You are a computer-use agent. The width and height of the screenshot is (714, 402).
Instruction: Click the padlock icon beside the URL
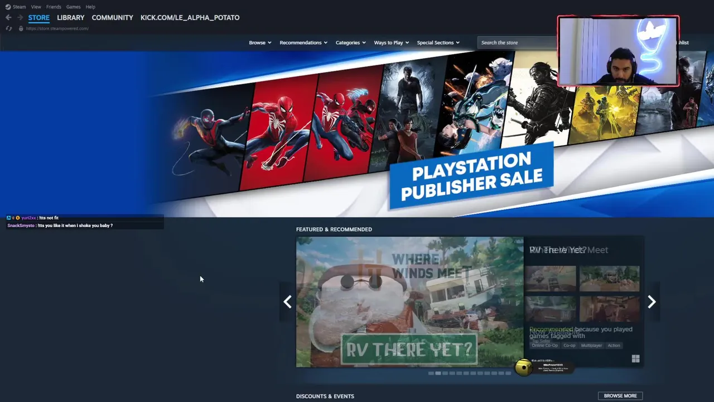click(x=21, y=28)
